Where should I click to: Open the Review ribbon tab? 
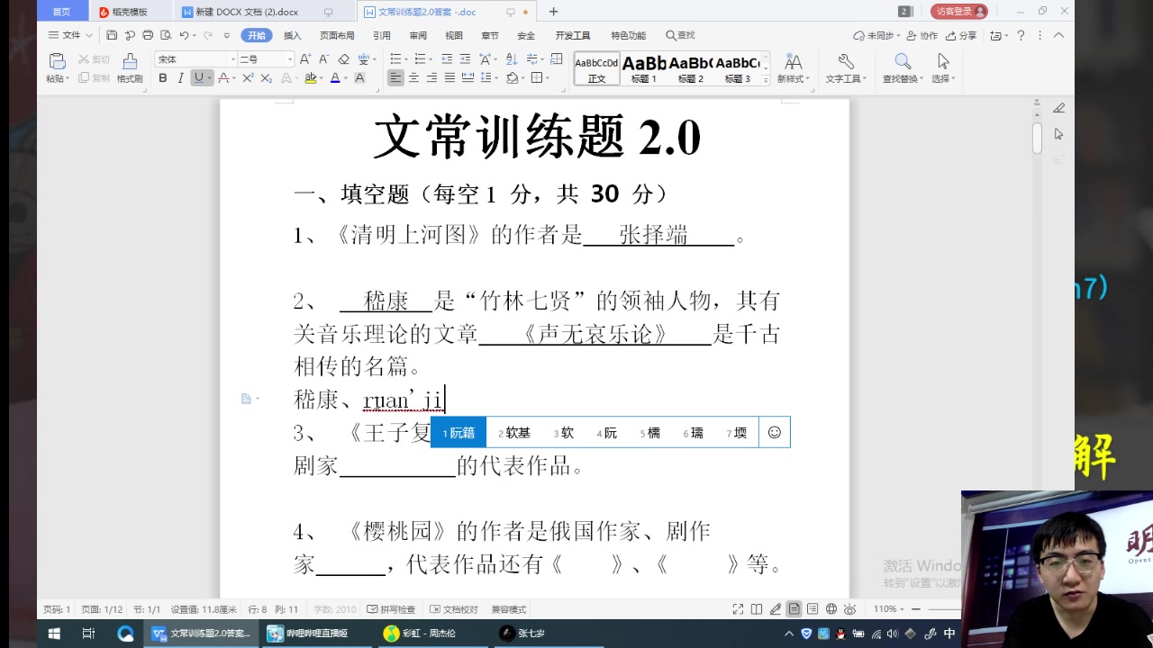418,35
